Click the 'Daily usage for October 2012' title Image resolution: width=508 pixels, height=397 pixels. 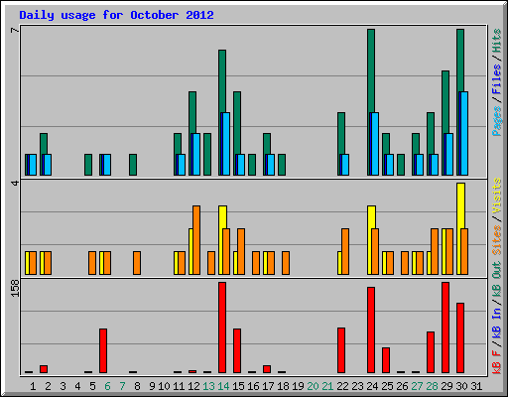point(116,15)
